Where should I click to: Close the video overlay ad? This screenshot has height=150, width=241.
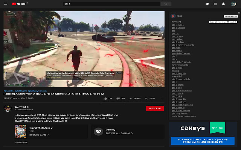(120, 73)
